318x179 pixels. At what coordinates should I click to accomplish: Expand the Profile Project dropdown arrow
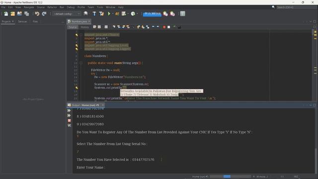pos(128,14)
